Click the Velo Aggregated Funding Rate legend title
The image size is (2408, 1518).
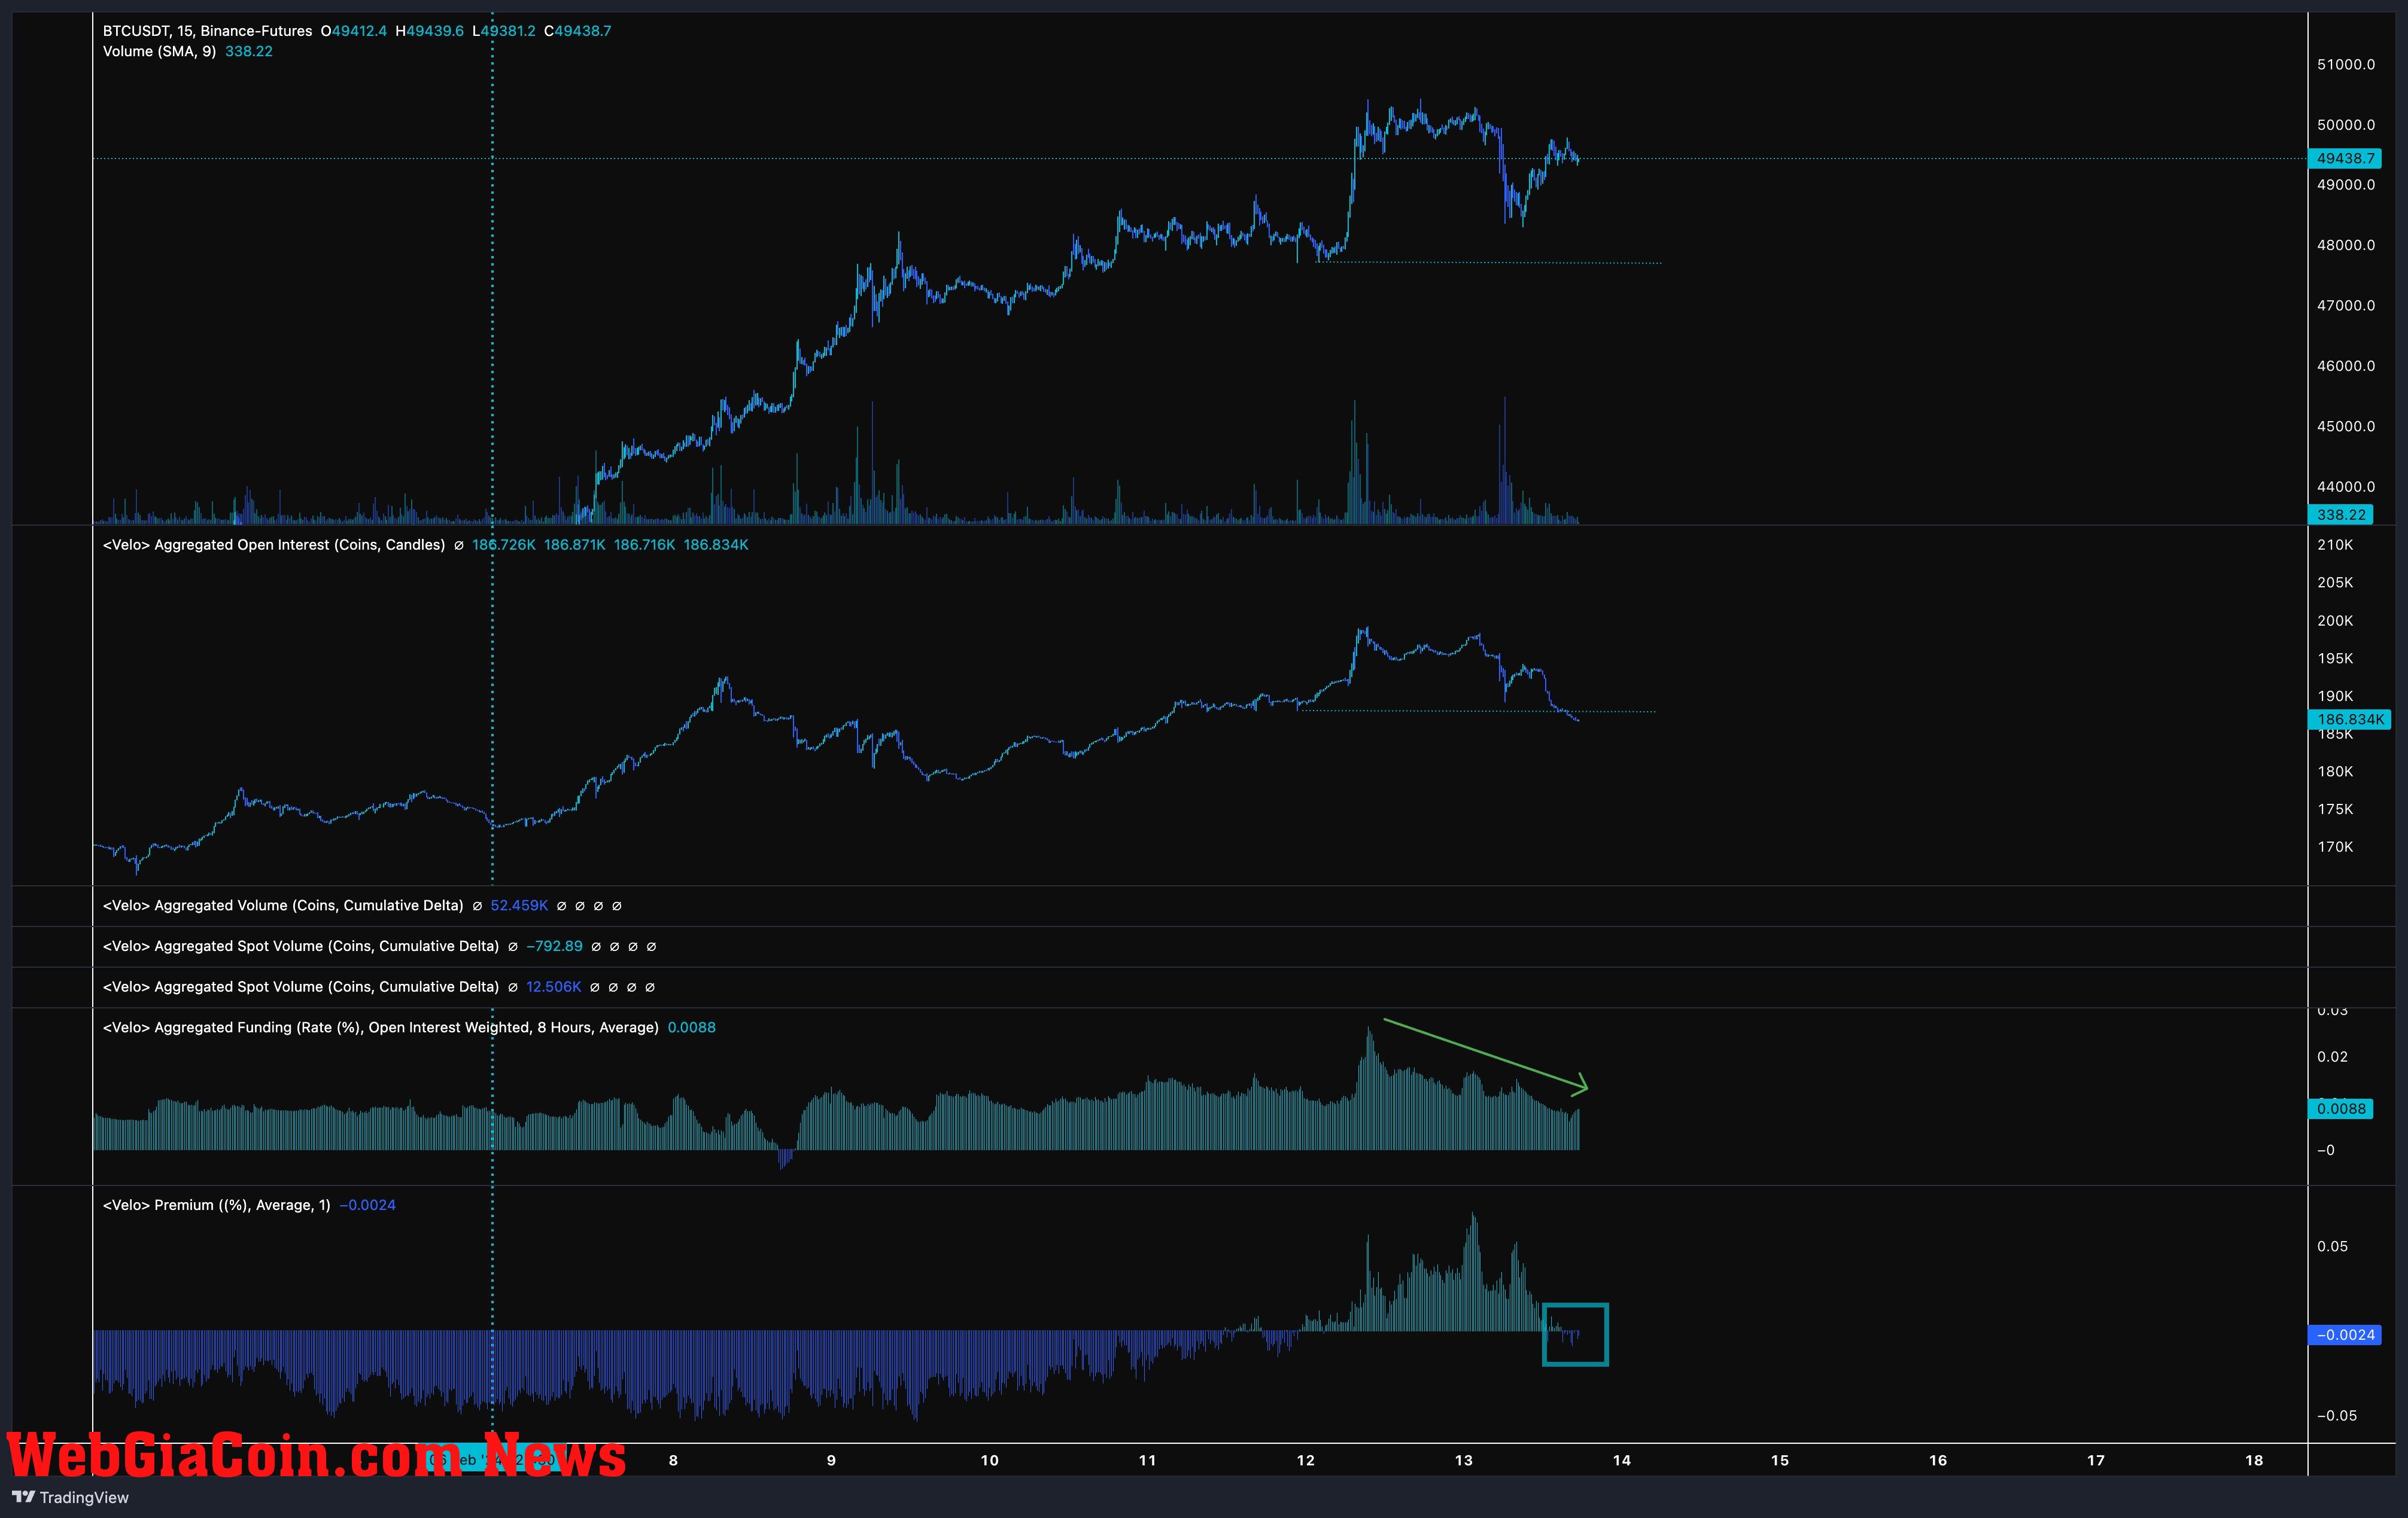(381, 1028)
